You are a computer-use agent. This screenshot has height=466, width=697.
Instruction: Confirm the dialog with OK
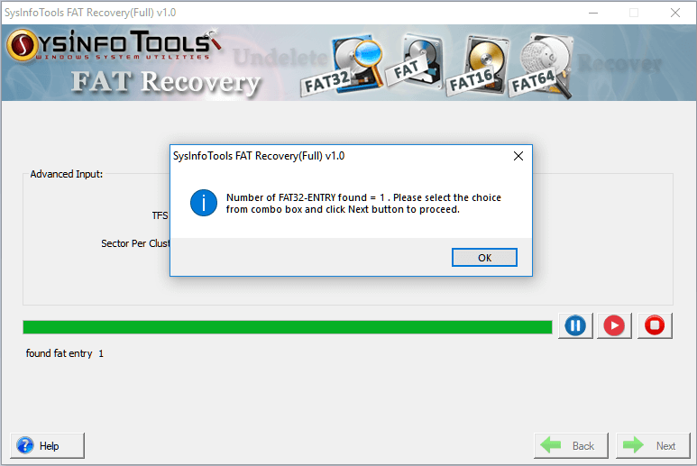pos(484,258)
